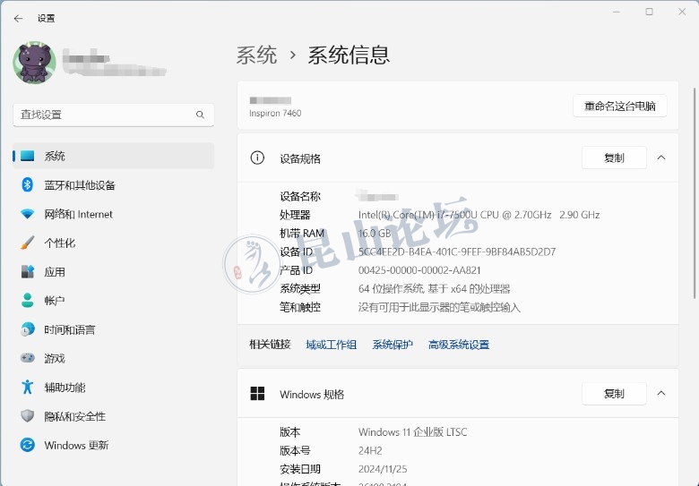This screenshot has height=486, width=699.
Task: Open Windows Update from sidebar
Action: point(76,445)
